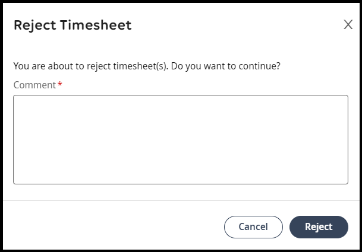Close the Reject Timesheet dialog with X

point(348,24)
